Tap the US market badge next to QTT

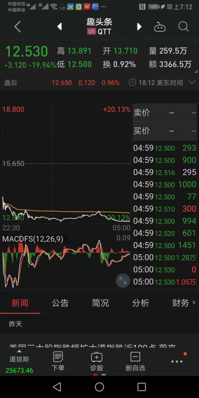[x=92, y=31]
